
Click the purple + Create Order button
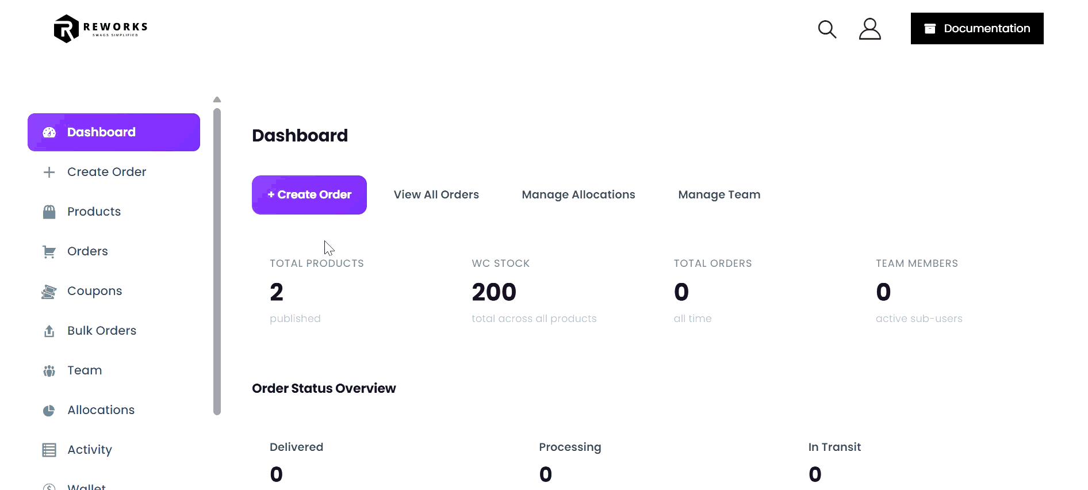pyautogui.click(x=309, y=194)
